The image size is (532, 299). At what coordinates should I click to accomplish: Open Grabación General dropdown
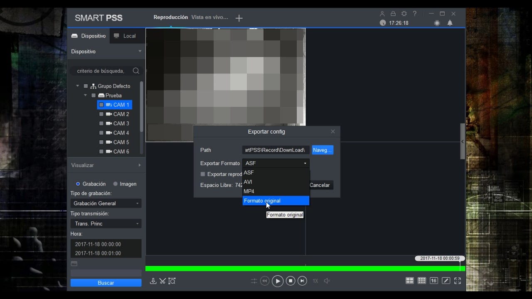pyautogui.click(x=106, y=203)
